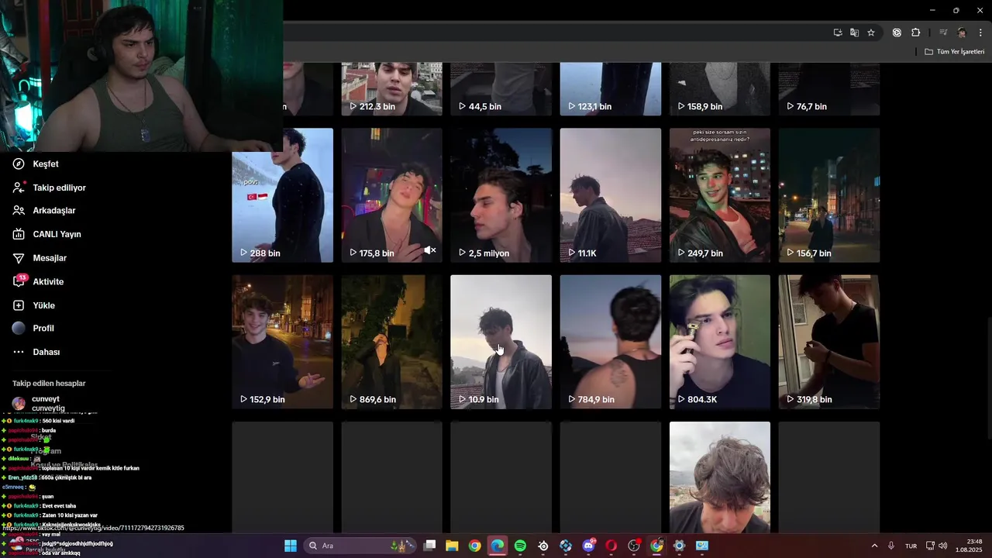Open Tüm Yer İşaretleri bookmarks folder
This screenshot has width=992, height=558.
pyautogui.click(x=954, y=52)
